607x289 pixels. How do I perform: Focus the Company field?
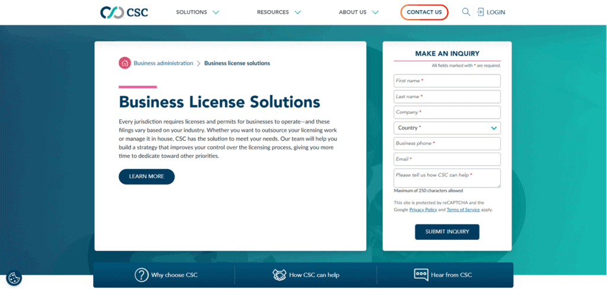[x=447, y=112]
